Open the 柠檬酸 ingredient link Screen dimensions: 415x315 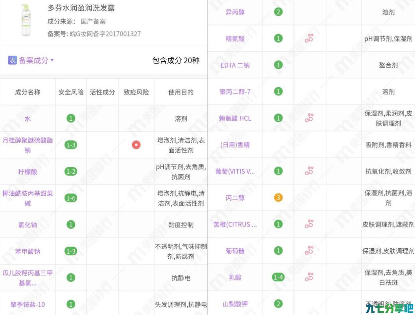(x=27, y=172)
